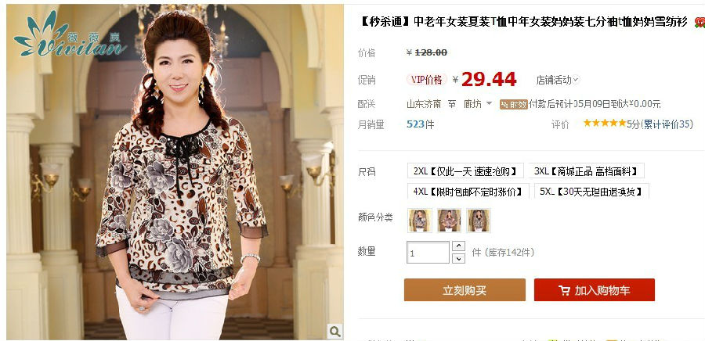Click 加入购物车 add to cart button
The width and height of the screenshot is (705, 341).
pos(595,290)
